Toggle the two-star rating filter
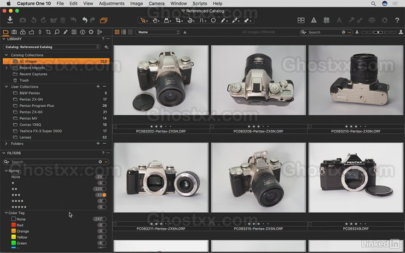This screenshot has height=253, width=405. 104,189
